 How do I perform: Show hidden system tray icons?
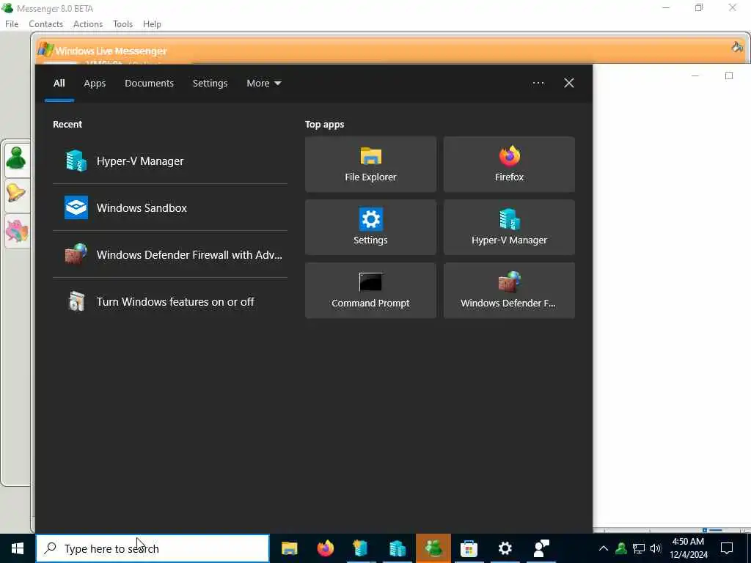(604, 548)
